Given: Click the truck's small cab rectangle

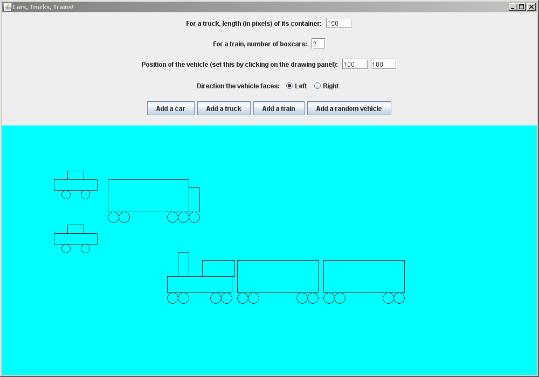Looking at the screenshot, I should click(195, 199).
